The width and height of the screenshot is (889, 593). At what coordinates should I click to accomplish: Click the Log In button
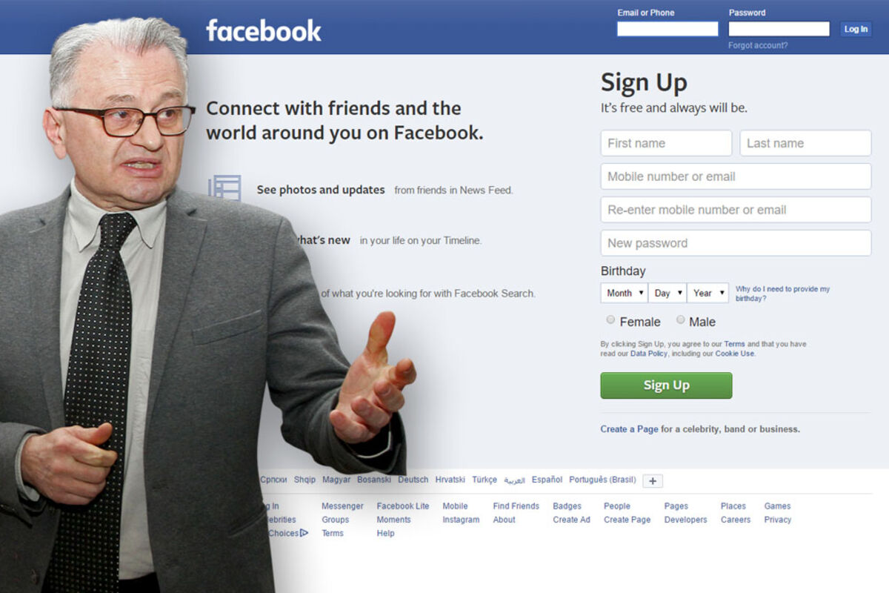(x=856, y=29)
